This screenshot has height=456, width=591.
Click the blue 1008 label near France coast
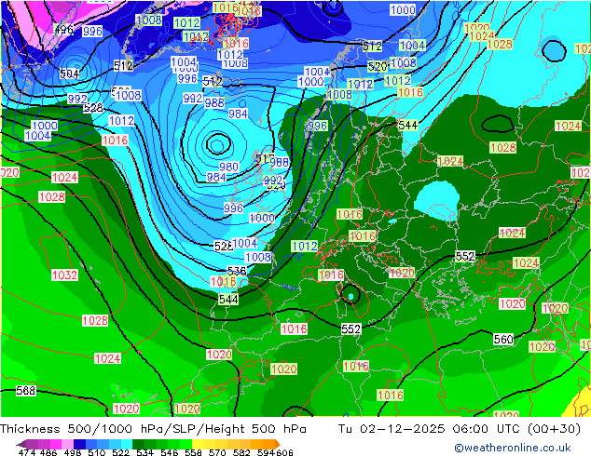(x=258, y=258)
